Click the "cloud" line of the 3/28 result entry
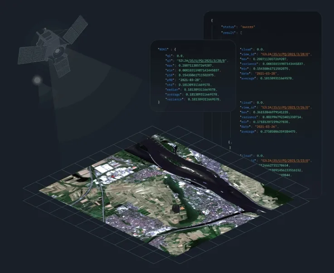The width and height of the screenshot is (334, 273). [252, 49]
